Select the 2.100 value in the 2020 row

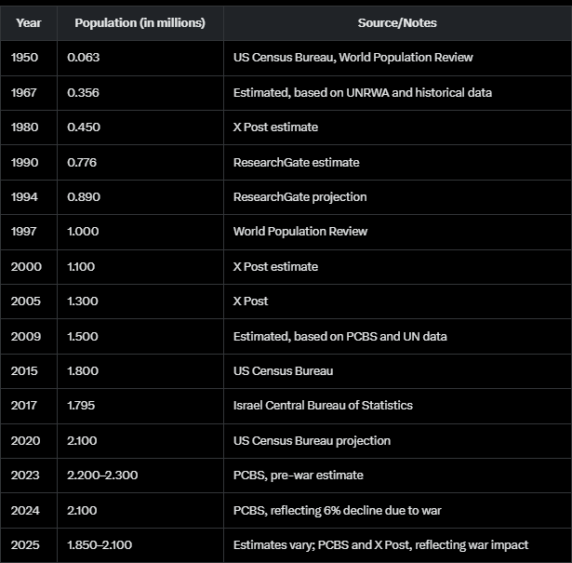point(82,441)
